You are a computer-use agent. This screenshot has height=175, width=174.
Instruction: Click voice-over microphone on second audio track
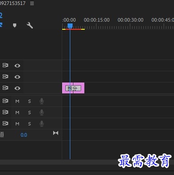(41, 112)
